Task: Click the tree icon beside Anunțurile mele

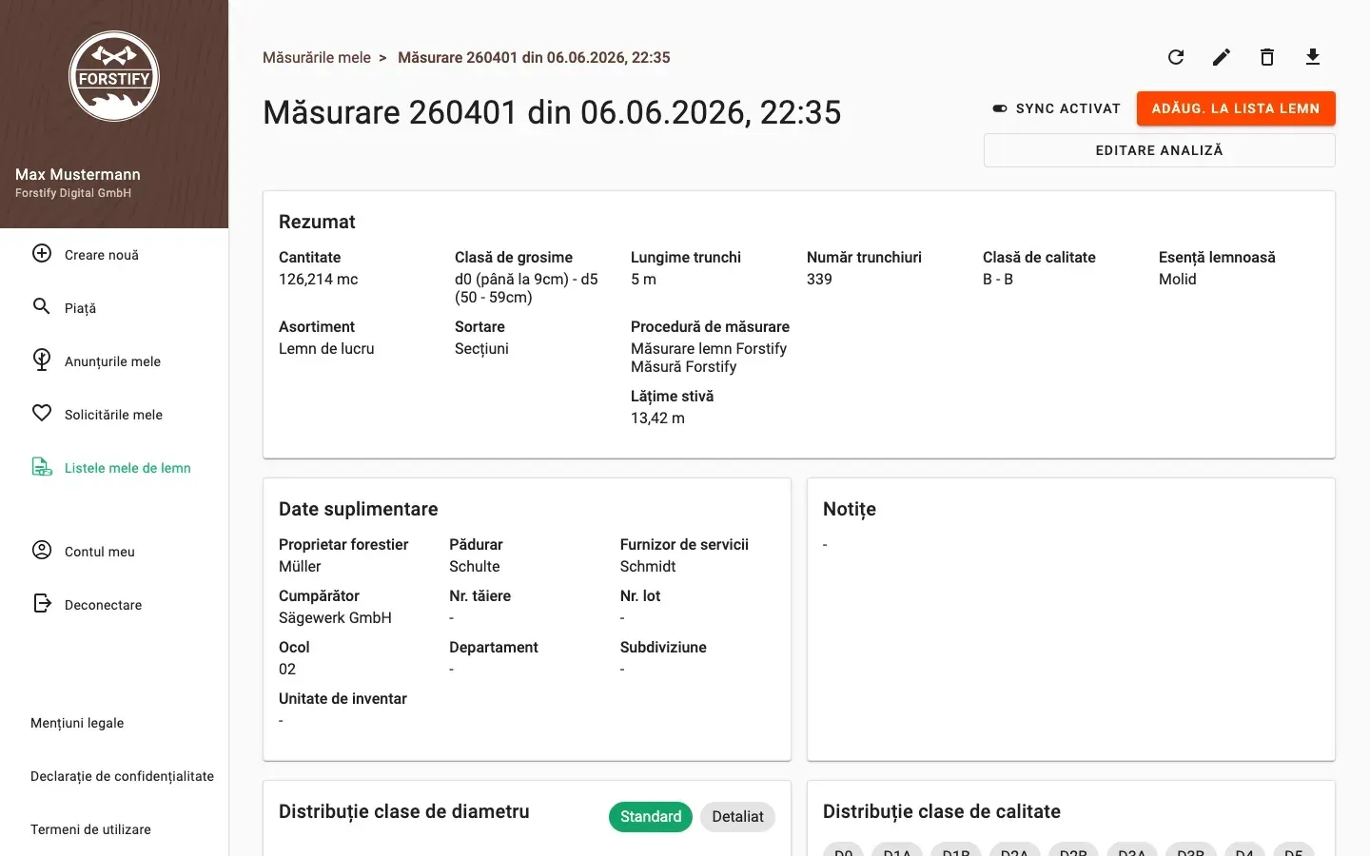Action: (42, 360)
